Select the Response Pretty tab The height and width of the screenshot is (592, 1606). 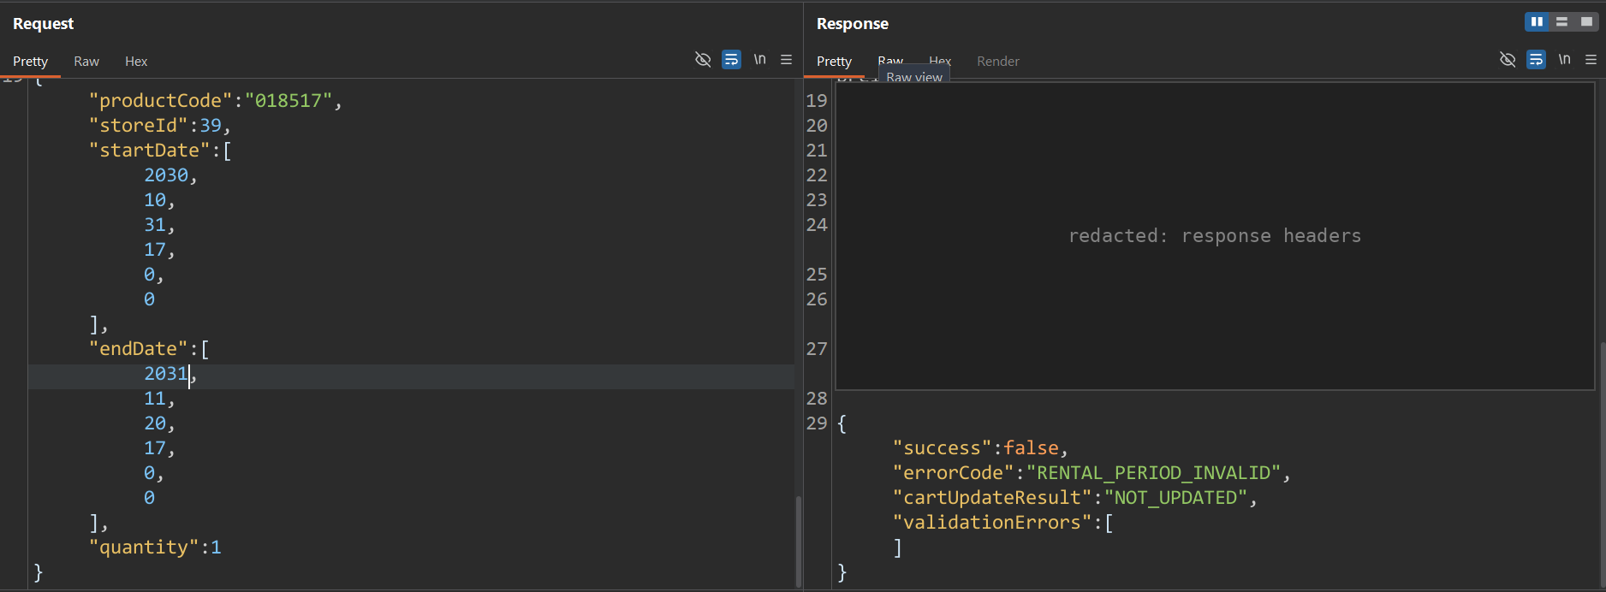[x=834, y=62]
